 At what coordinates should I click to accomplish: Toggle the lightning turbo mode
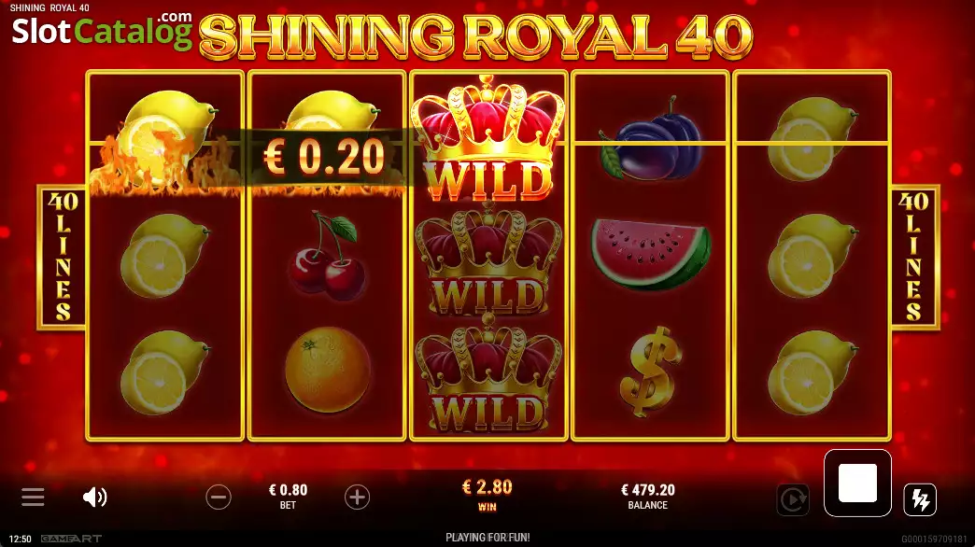point(920,499)
